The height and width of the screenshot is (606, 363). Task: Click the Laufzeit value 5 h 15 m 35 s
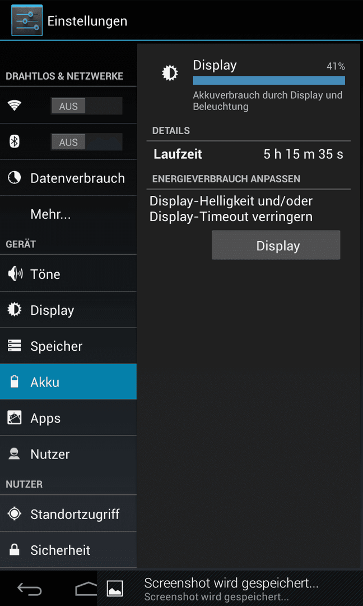(303, 155)
